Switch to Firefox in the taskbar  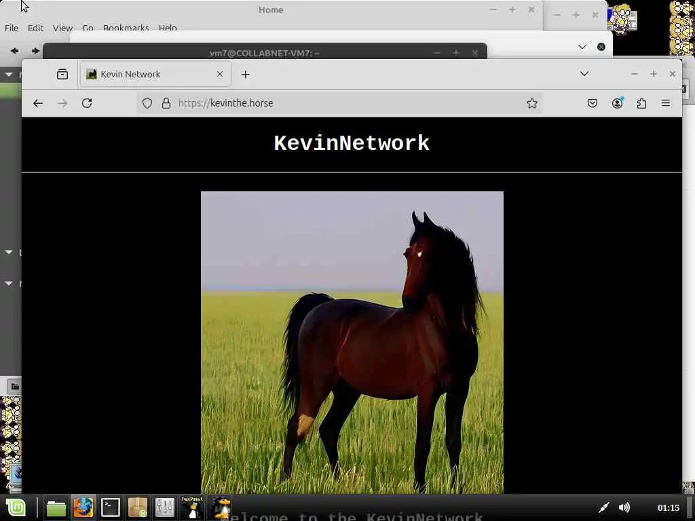click(x=83, y=507)
